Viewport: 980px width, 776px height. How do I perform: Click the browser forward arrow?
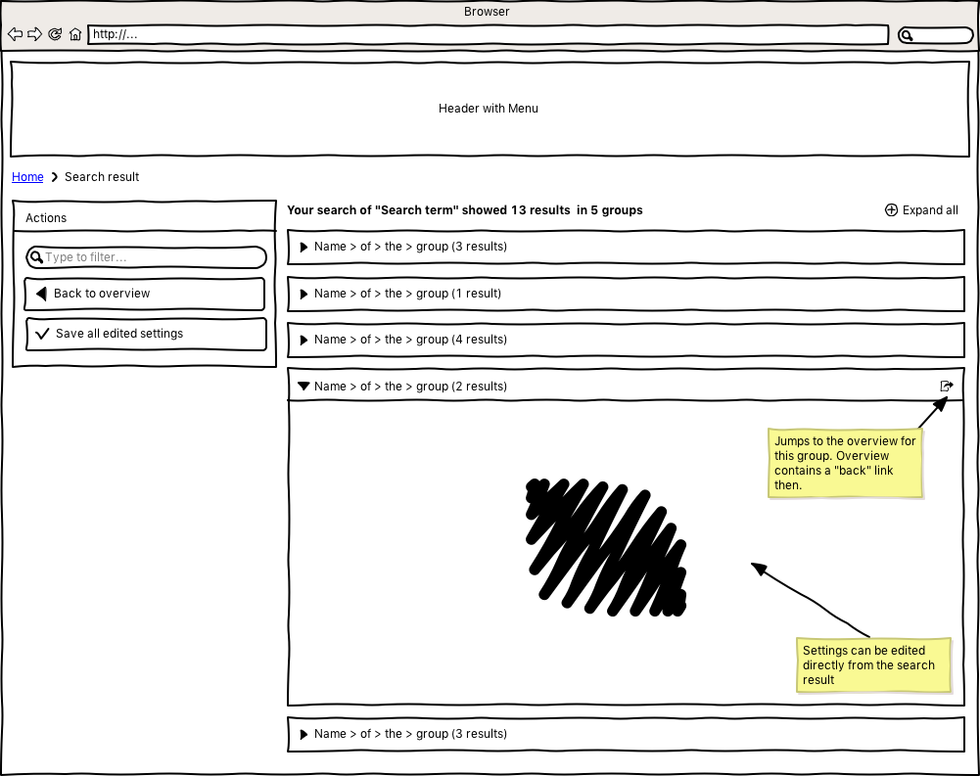tap(34, 34)
